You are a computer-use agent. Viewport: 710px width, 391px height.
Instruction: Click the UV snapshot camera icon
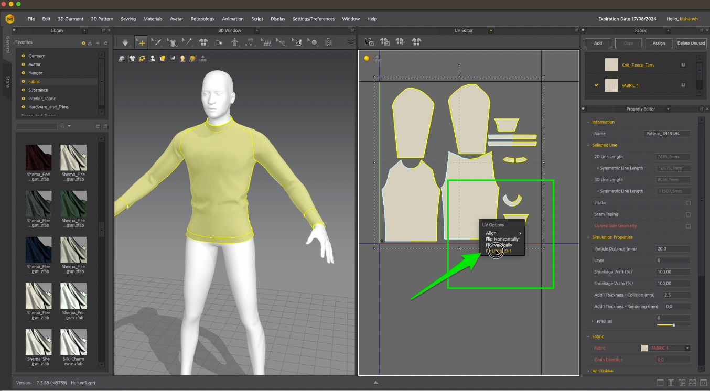(x=369, y=42)
